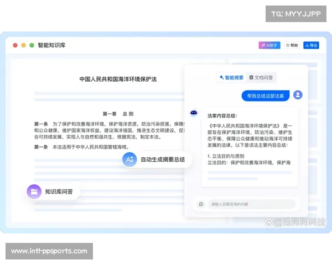Click the www.intl-ppsports.com banner text
Viewport: 332px width, 265px height.
pos(49,251)
